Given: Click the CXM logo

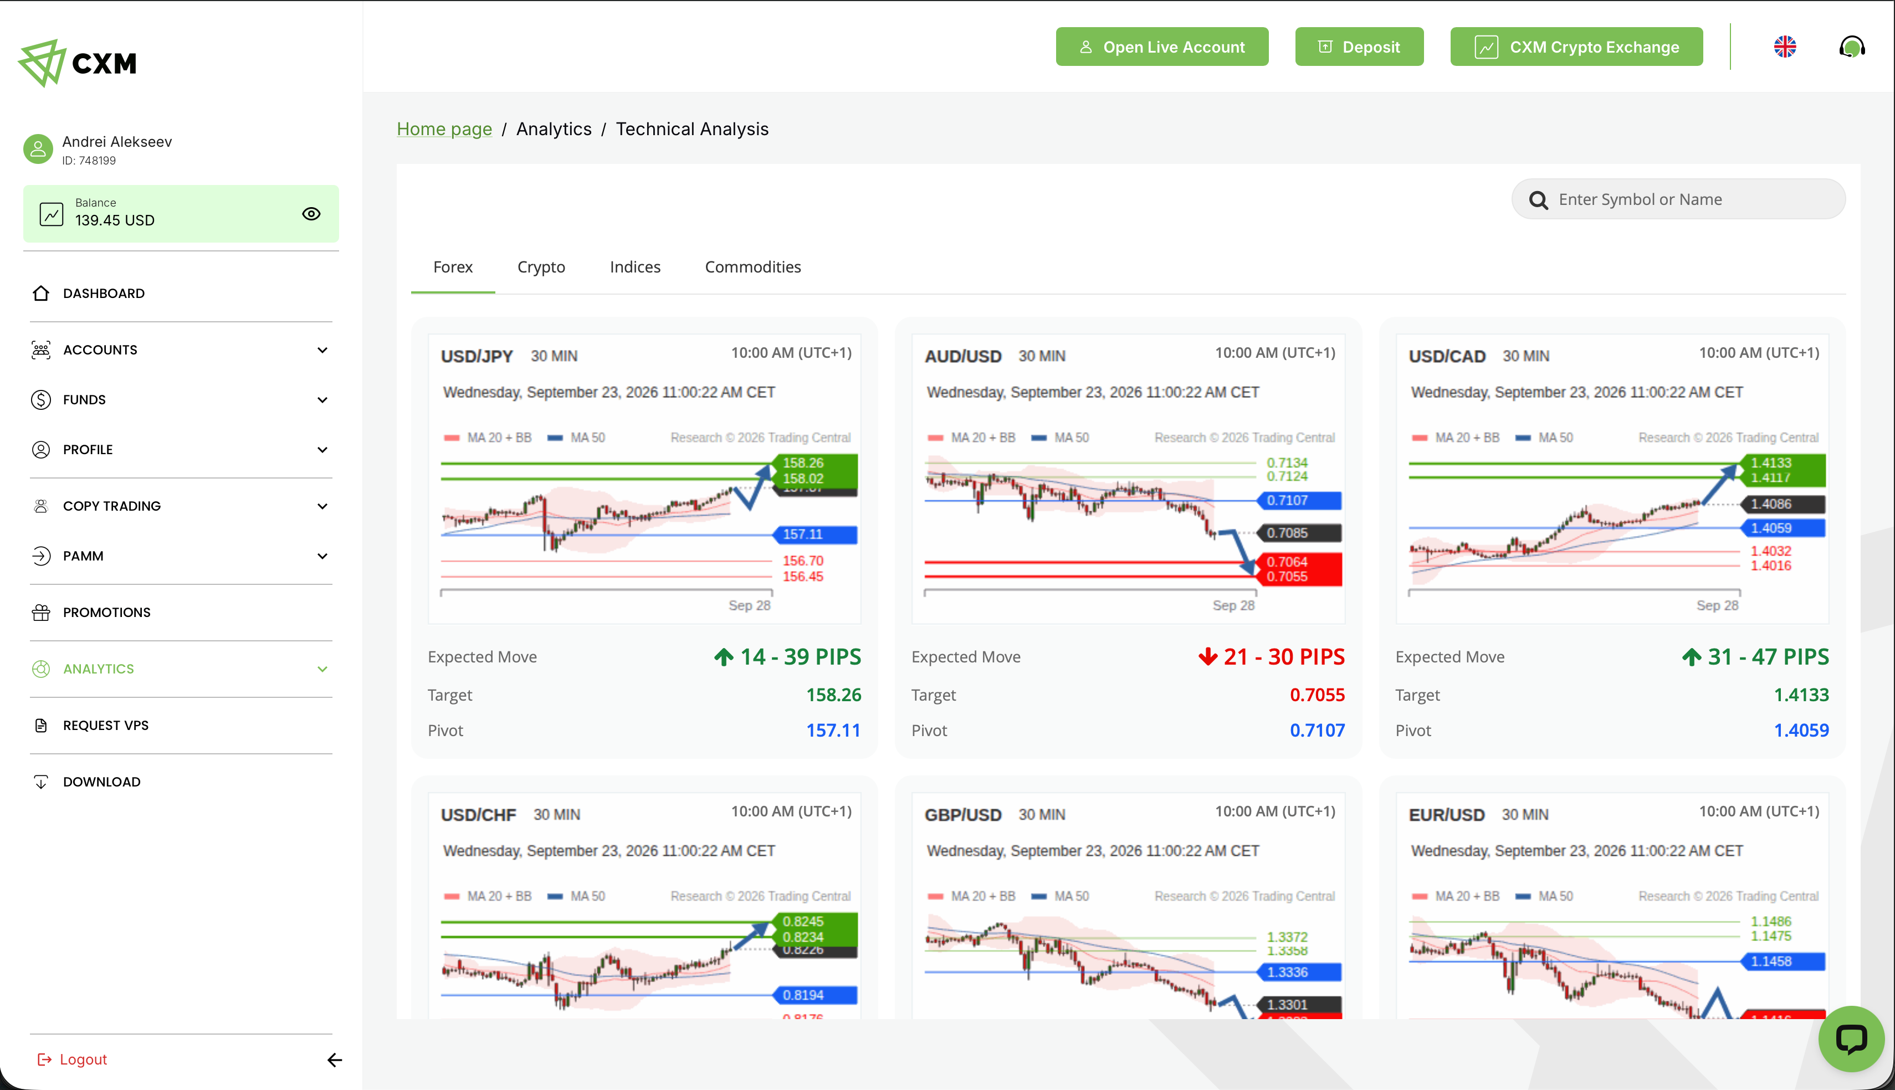Looking at the screenshot, I should [77, 63].
